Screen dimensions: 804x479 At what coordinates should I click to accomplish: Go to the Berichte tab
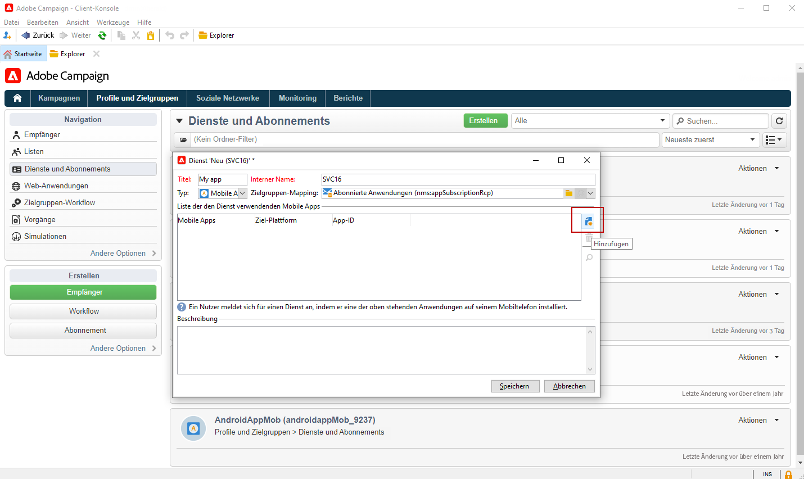click(348, 98)
